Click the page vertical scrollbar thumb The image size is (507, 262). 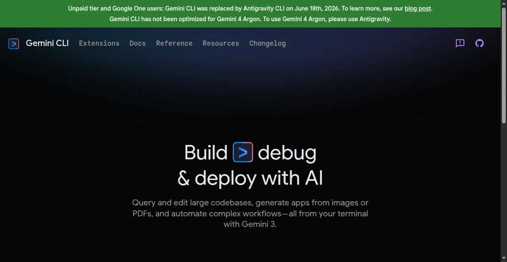pyautogui.click(x=504, y=65)
